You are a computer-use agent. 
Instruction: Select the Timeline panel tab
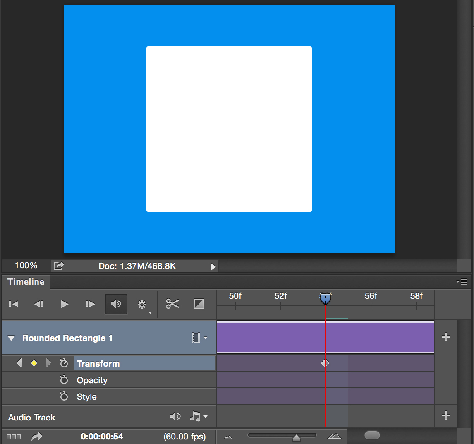tap(26, 282)
